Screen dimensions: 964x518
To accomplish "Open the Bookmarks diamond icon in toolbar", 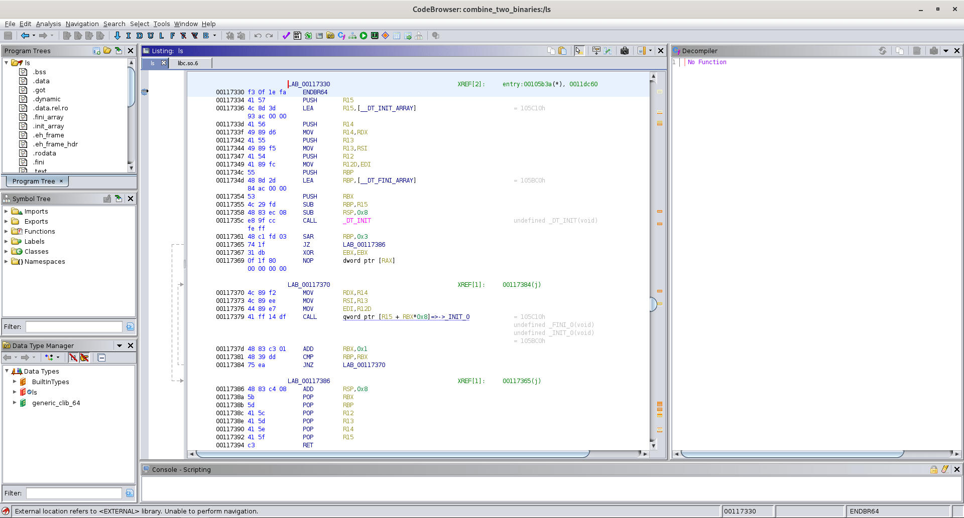I will click(x=385, y=36).
